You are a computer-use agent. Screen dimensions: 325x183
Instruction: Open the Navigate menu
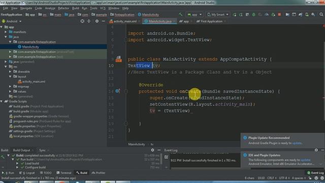(x=26, y=8)
